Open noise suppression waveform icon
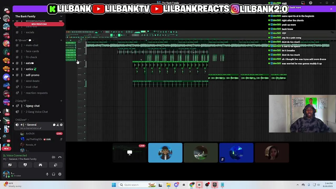Screen dimensions: 336x189 54,157
